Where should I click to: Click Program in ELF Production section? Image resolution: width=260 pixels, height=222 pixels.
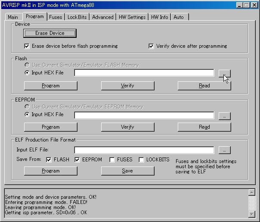click(x=51, y=171)
